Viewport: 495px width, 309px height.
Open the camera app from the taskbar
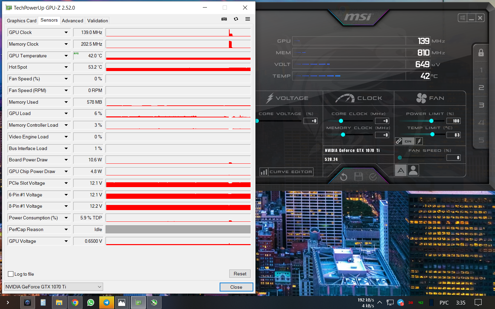[x=27, y=302]
